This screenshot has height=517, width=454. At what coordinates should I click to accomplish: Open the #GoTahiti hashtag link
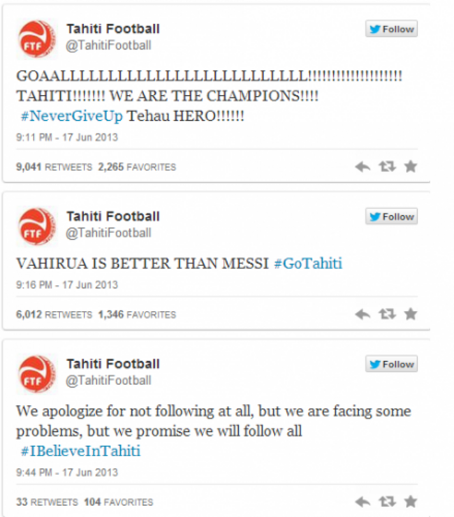click(308, 263)
